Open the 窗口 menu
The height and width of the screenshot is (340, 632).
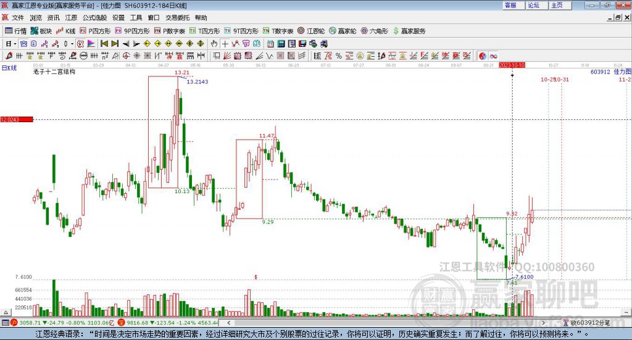point(154,18)
